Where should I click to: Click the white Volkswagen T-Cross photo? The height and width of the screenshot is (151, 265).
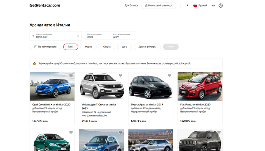[x=101, y=87]
